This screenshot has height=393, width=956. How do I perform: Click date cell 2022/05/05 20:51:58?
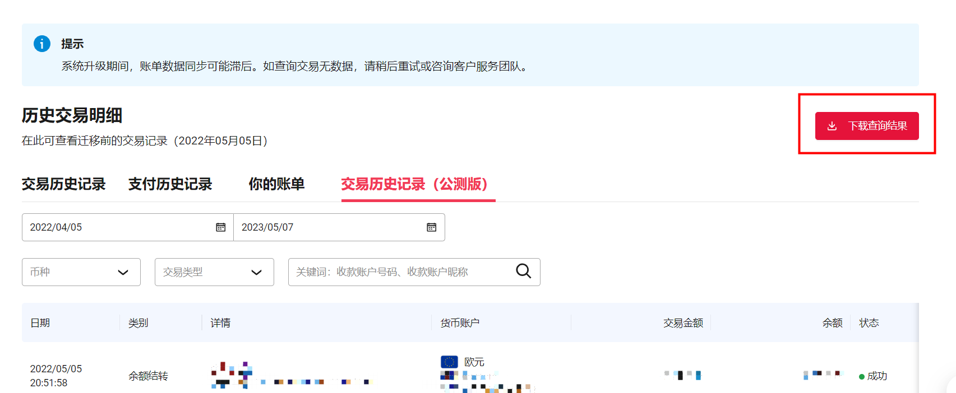pos(56,376)
